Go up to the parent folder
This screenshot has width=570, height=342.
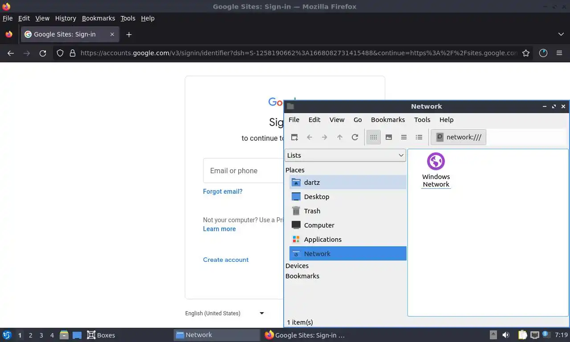click(x=340, y=137)
